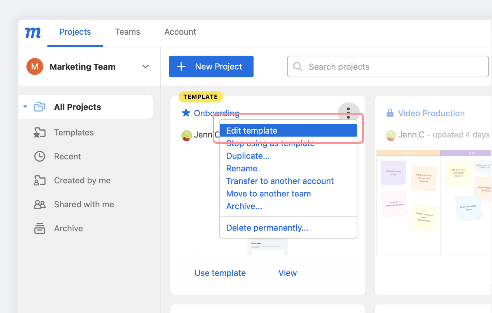Click the Created by me folder icon
Image resolution: width=492 pixels, height=313 pixels.
pos(39,180)
